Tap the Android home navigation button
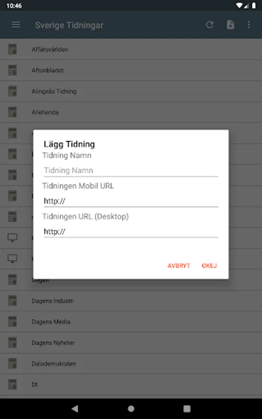 coord(131,409)
